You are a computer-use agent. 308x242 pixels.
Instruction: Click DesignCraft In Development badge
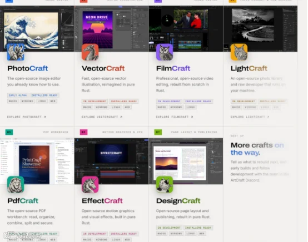coord(169,228)
